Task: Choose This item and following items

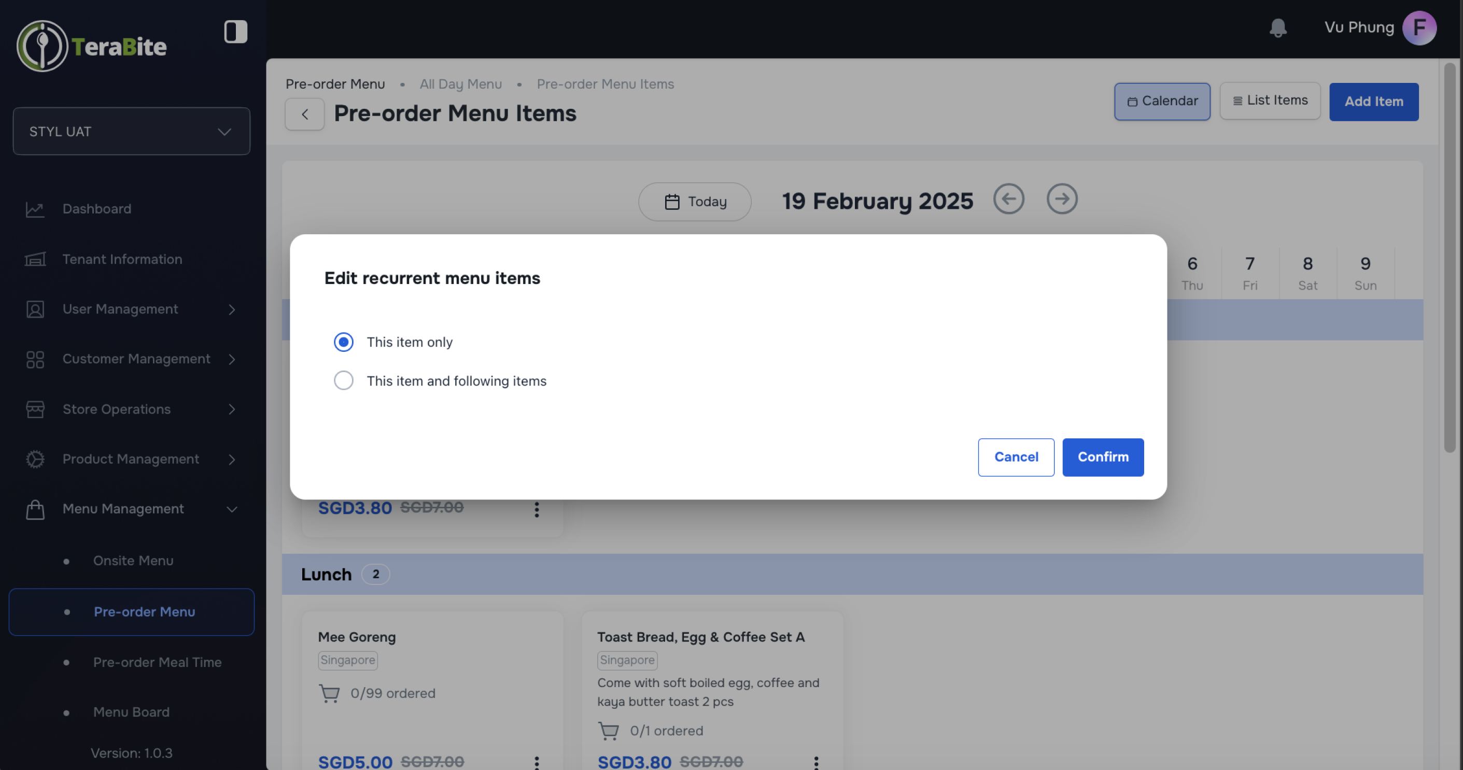Action: tap(343, 380)
